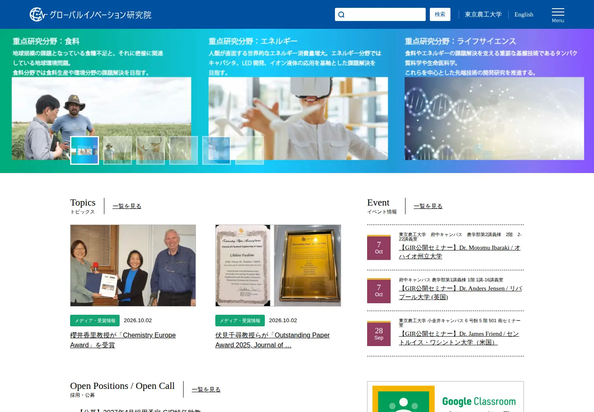Select the third carousel thumbnail
Image resolution: width=594 pixels, height=412 pixels.
(x=151, y=150)
